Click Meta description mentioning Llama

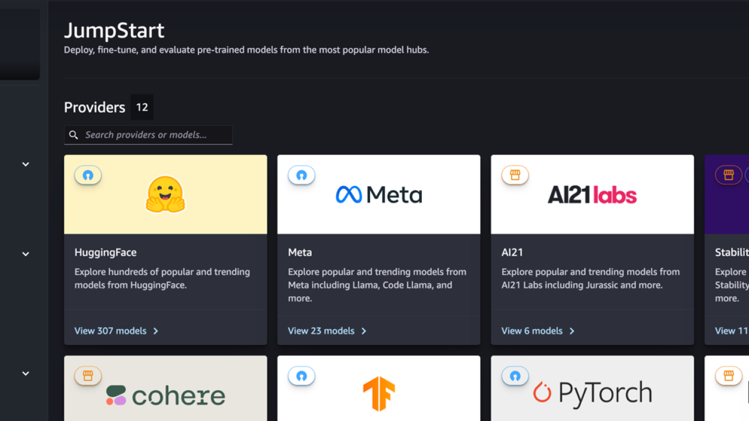click(x=377, y=285)
